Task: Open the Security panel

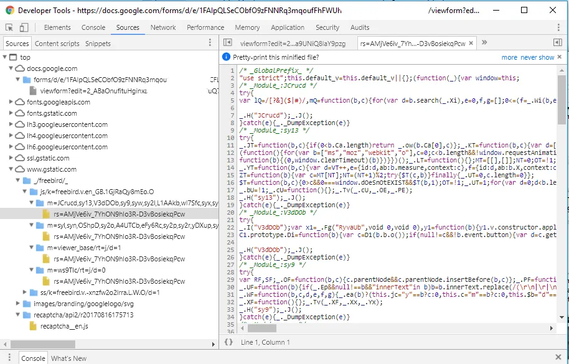Action: click(x=327, y=27)
